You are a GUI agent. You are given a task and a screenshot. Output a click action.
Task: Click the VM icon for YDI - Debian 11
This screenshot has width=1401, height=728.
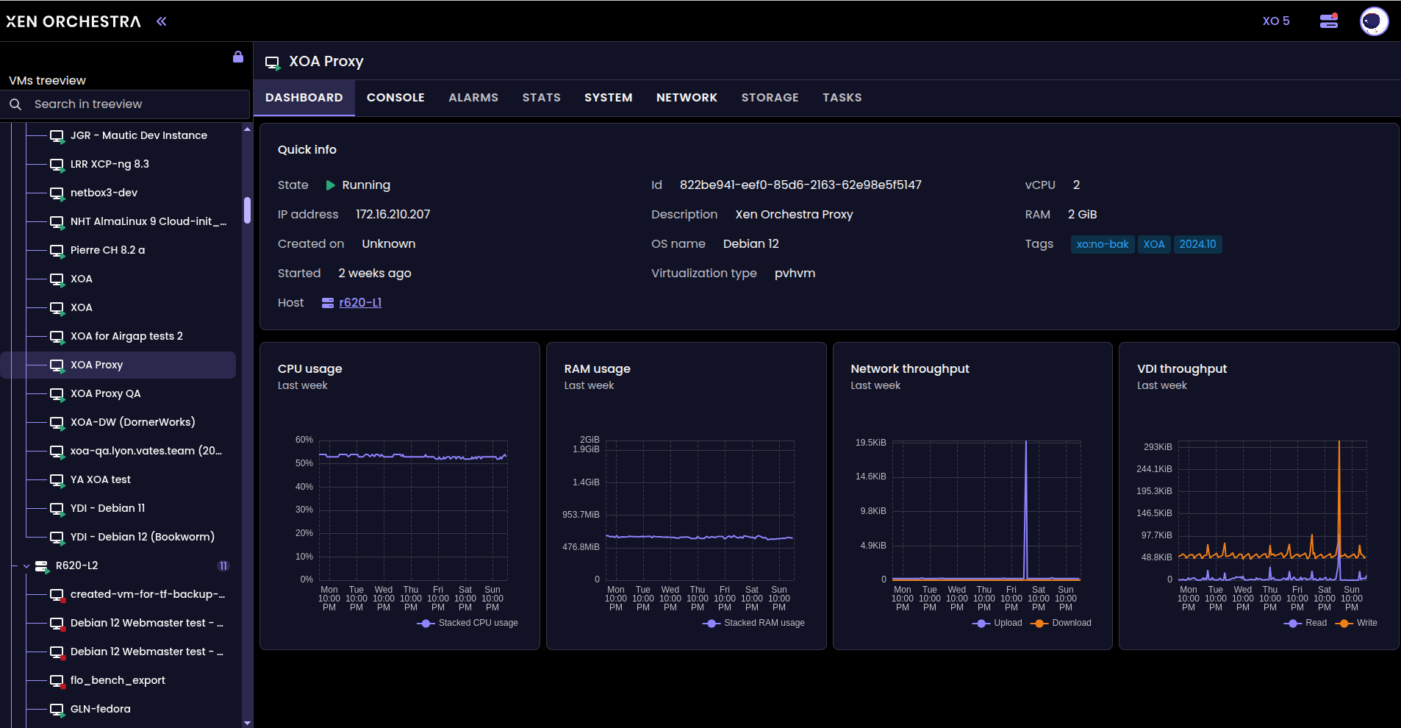[57, 509]
